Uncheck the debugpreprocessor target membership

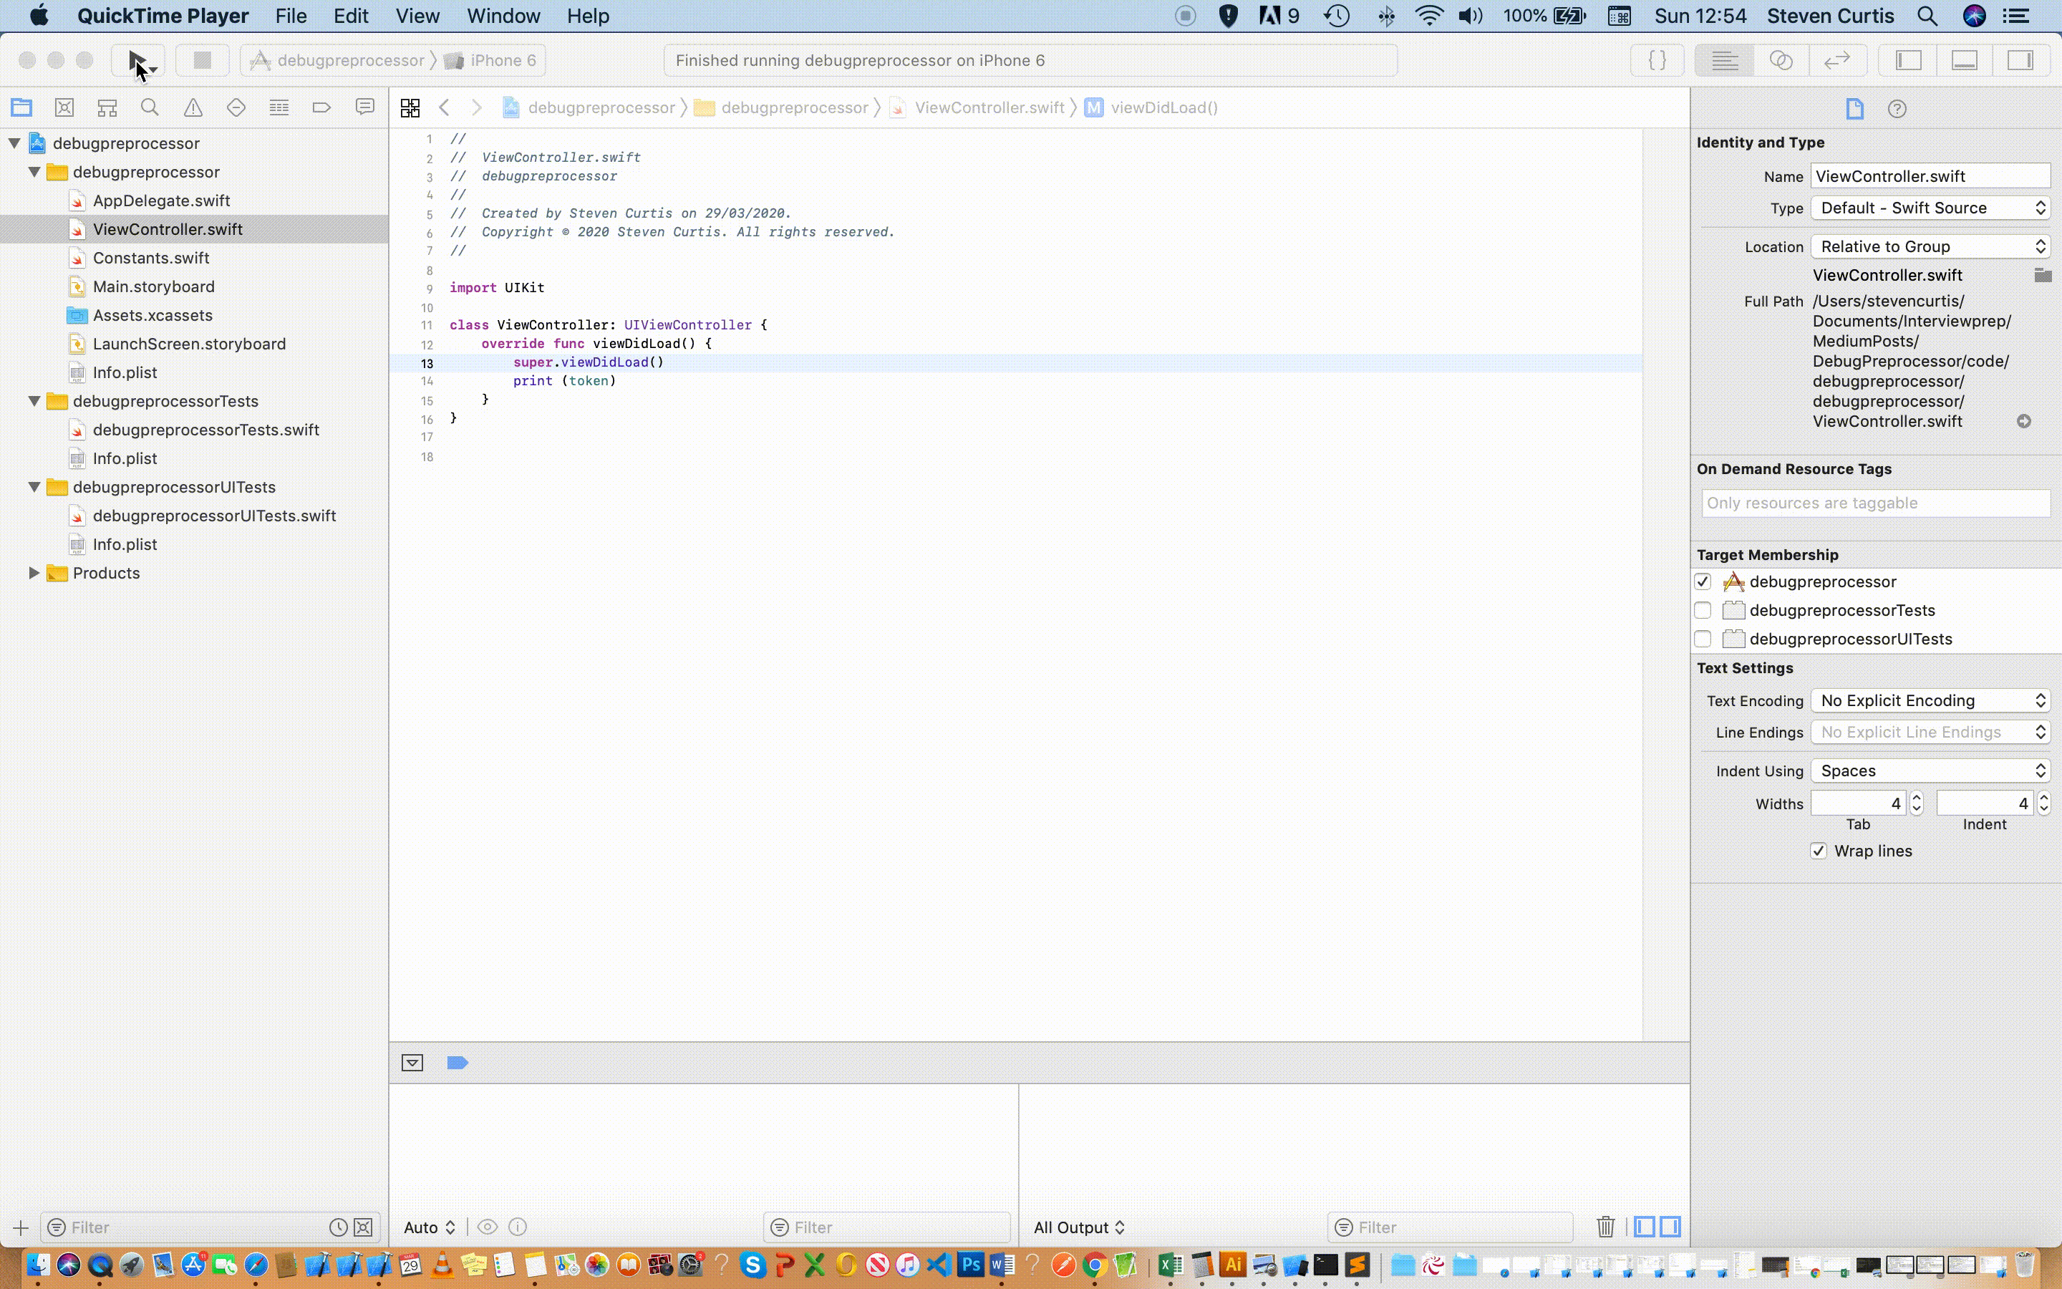click(x=1703, y=581)
